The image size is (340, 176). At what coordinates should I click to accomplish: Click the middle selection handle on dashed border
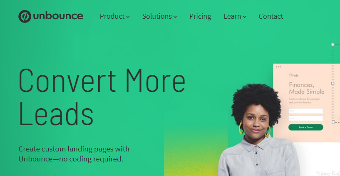click(333, 84)
